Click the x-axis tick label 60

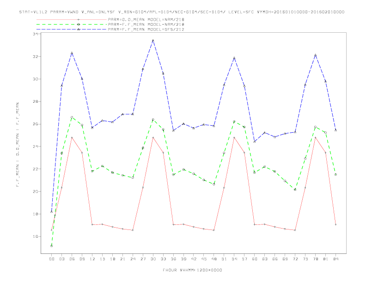(x=255, y=259)
